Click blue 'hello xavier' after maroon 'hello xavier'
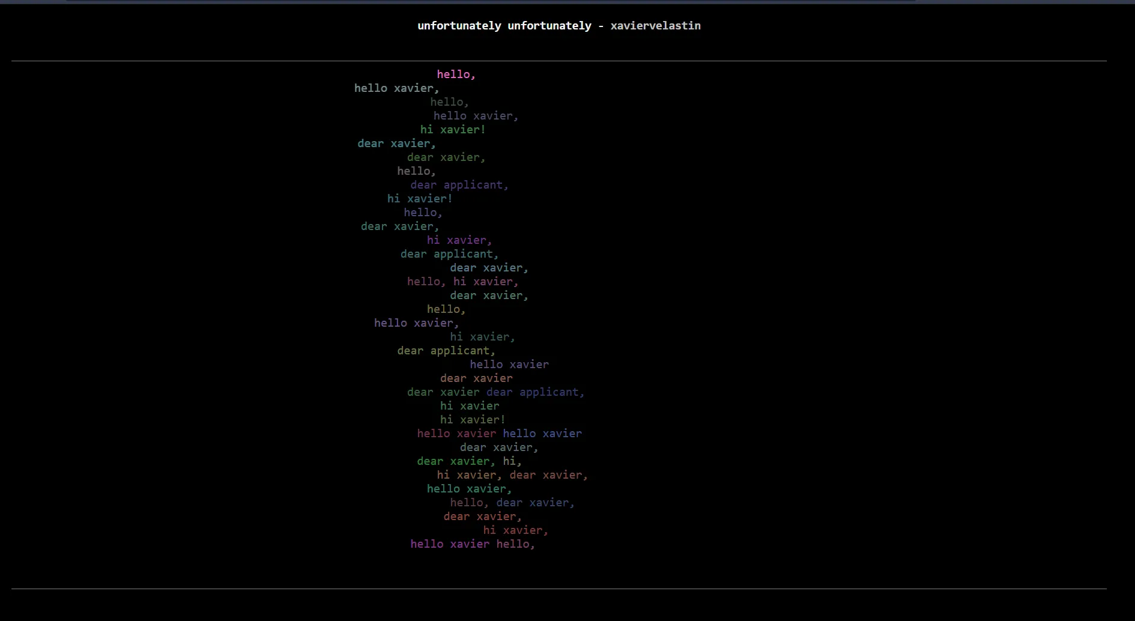 pos(542,434)
